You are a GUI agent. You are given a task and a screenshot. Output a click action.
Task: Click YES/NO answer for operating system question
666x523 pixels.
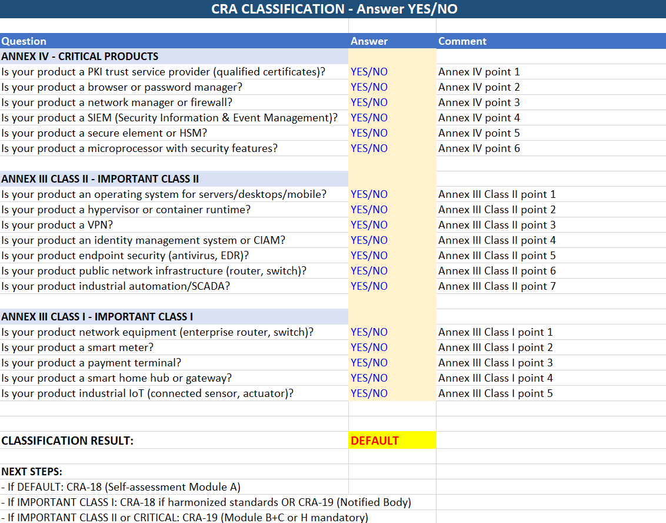pyautogui.click(x=369, y=194)
